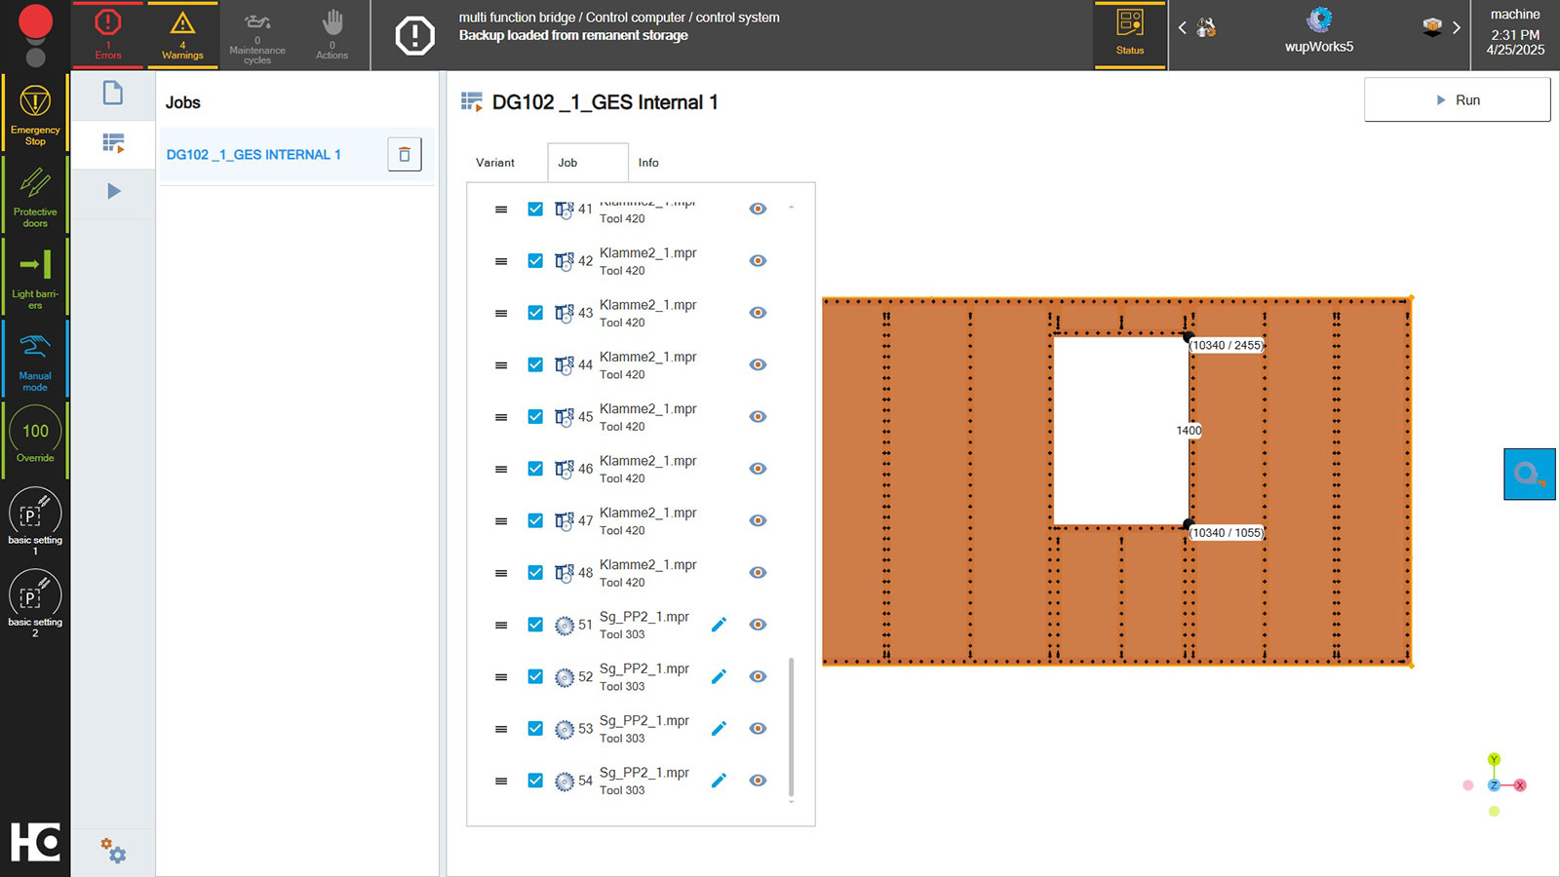Open the Status panel
The width and height of the screenshot is (1560, 877).
pyautogui.click(x=1130, y=35)
